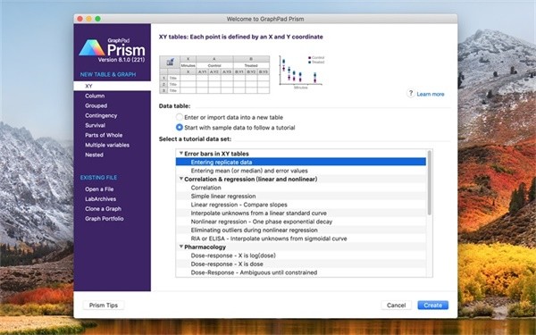Select Interpolate unknowns from a linear standard curve
536x335 pixels.
click(301, 213)
